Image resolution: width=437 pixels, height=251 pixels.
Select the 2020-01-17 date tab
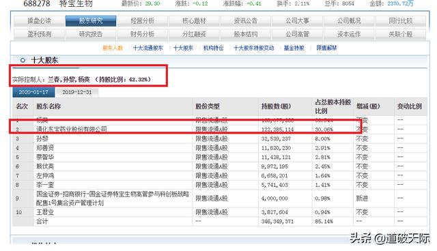[33, 92]
